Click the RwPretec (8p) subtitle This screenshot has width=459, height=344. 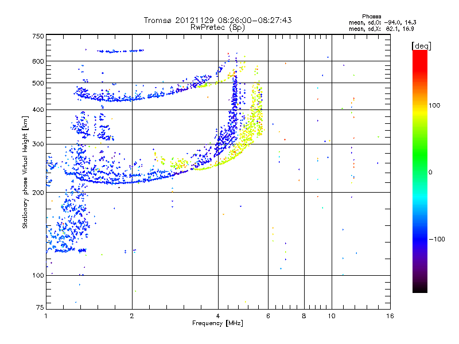(217, 28)
